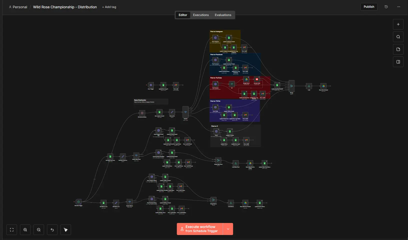Switch to the Executions tab
408x240 pixels.
tap(201, 15)
